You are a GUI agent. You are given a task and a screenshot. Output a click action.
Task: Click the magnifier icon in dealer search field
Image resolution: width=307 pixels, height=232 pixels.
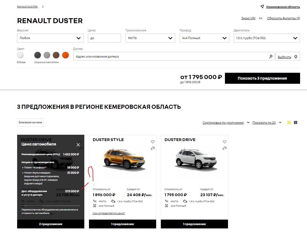click(x=271, y=57)
